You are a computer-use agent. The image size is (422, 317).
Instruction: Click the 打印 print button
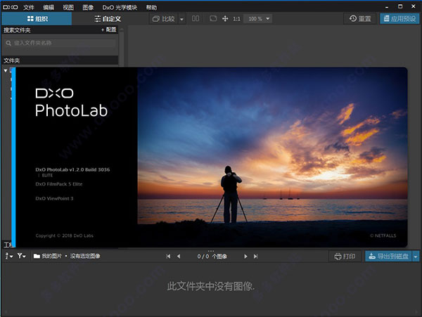click(x=345, y=257)
